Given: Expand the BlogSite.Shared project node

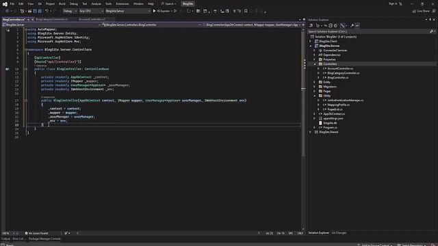Looking at the screenshot, I should point(310,132).
